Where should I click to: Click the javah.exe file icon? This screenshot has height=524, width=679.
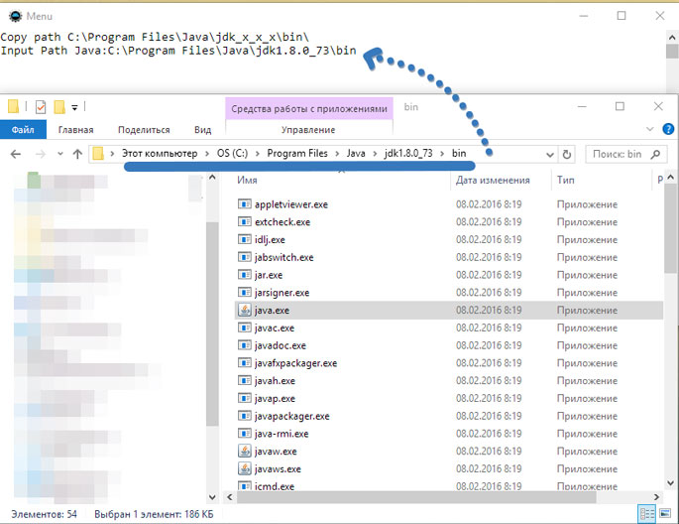coord(244,380)
